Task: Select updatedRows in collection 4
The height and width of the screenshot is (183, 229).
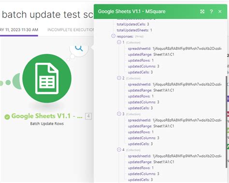Action: pos(141,168)
